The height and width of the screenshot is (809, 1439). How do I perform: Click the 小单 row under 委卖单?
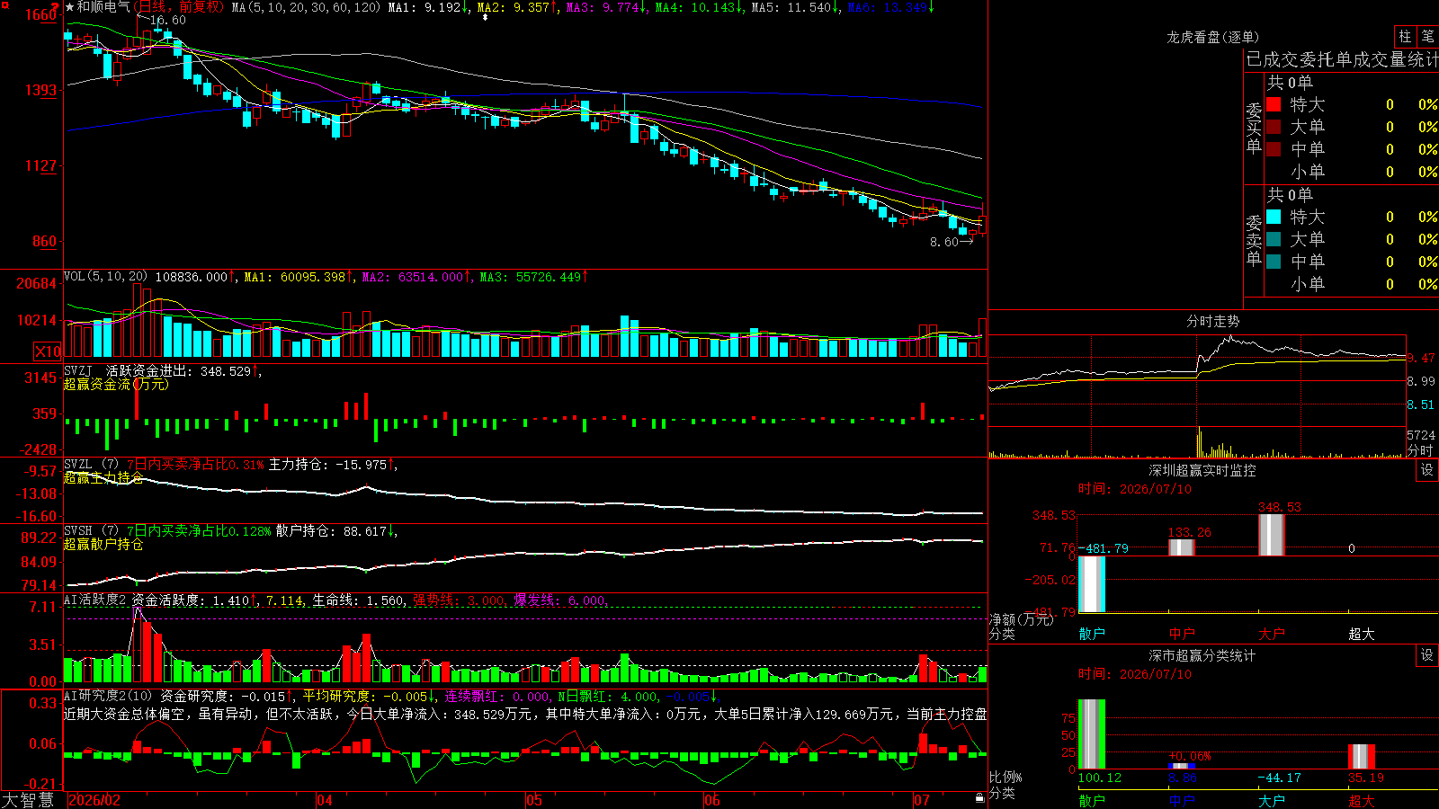[1352, 284]
